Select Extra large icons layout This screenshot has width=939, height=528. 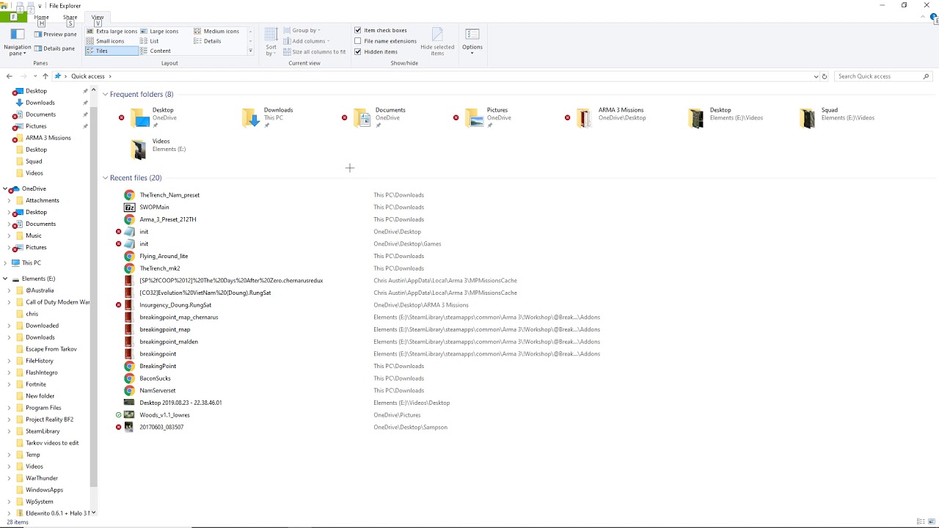(112, 32)
